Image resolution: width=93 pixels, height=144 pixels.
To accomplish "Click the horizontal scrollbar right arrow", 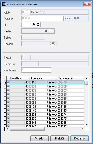I will (82, 129).
